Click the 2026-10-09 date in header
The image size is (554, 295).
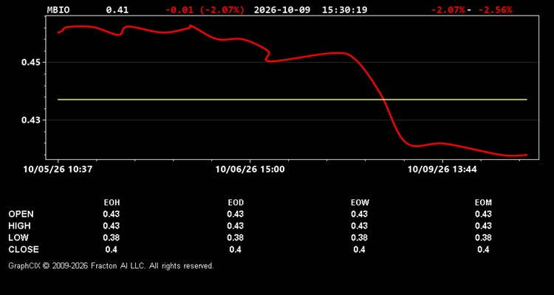282,10
